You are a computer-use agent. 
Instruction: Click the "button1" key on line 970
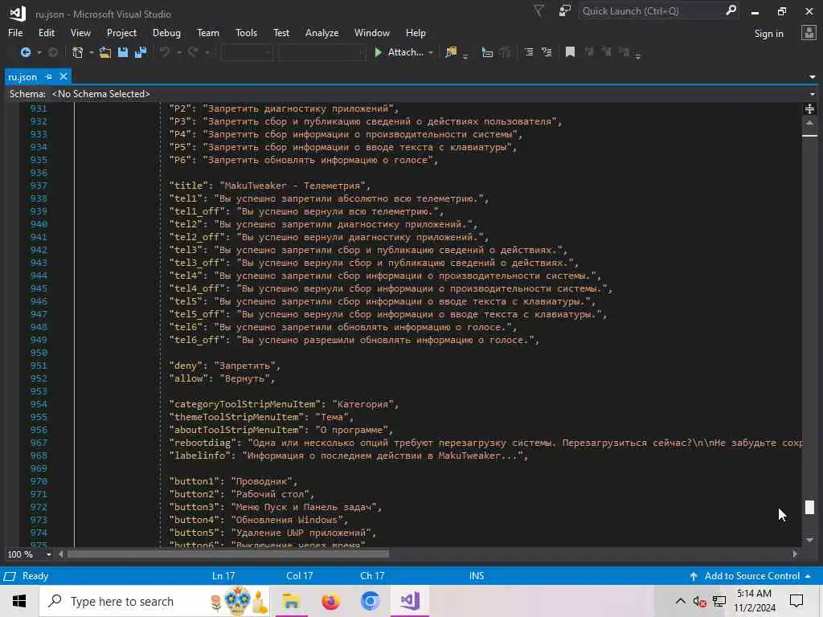tap(194, 482)
